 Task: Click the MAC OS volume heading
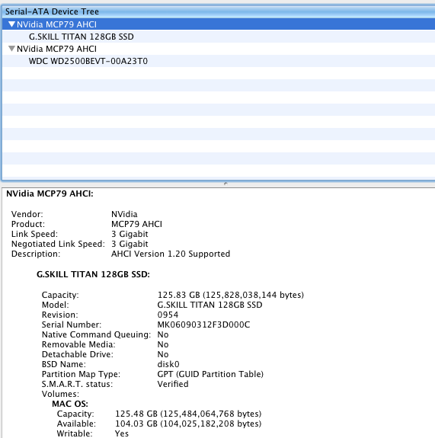70,404
